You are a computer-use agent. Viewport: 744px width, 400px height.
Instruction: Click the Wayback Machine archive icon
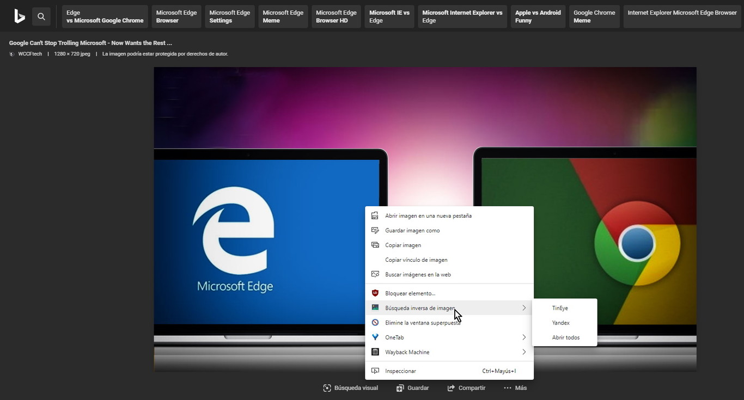click(375, 352)
